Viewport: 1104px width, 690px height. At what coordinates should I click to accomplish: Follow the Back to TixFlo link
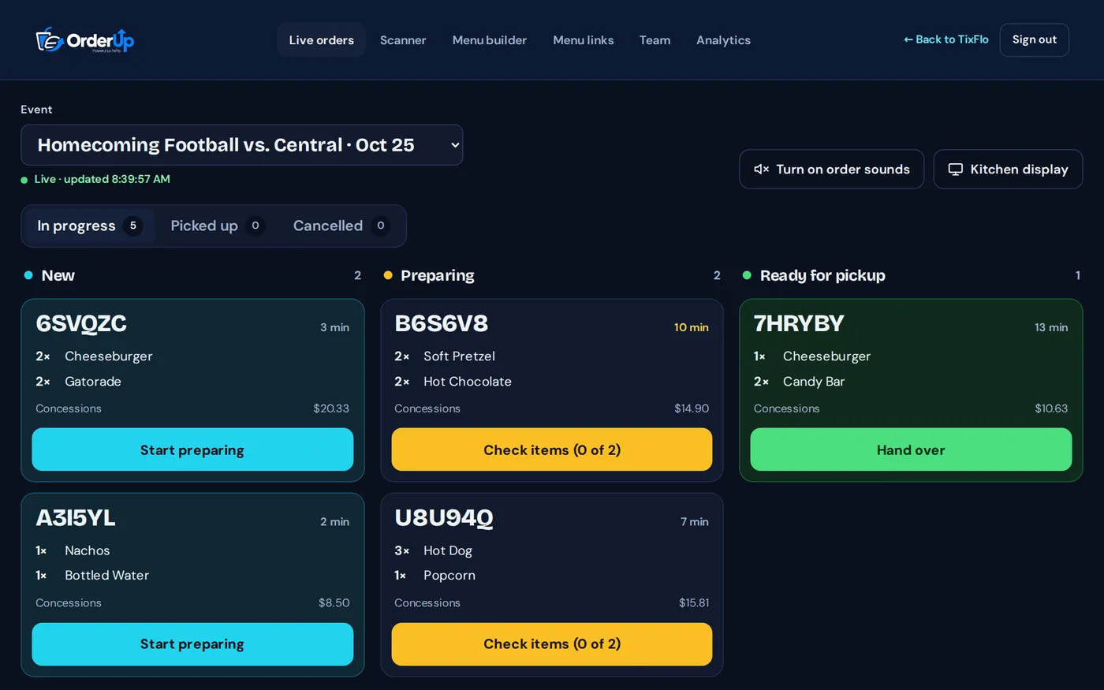(x=945, y=39)
